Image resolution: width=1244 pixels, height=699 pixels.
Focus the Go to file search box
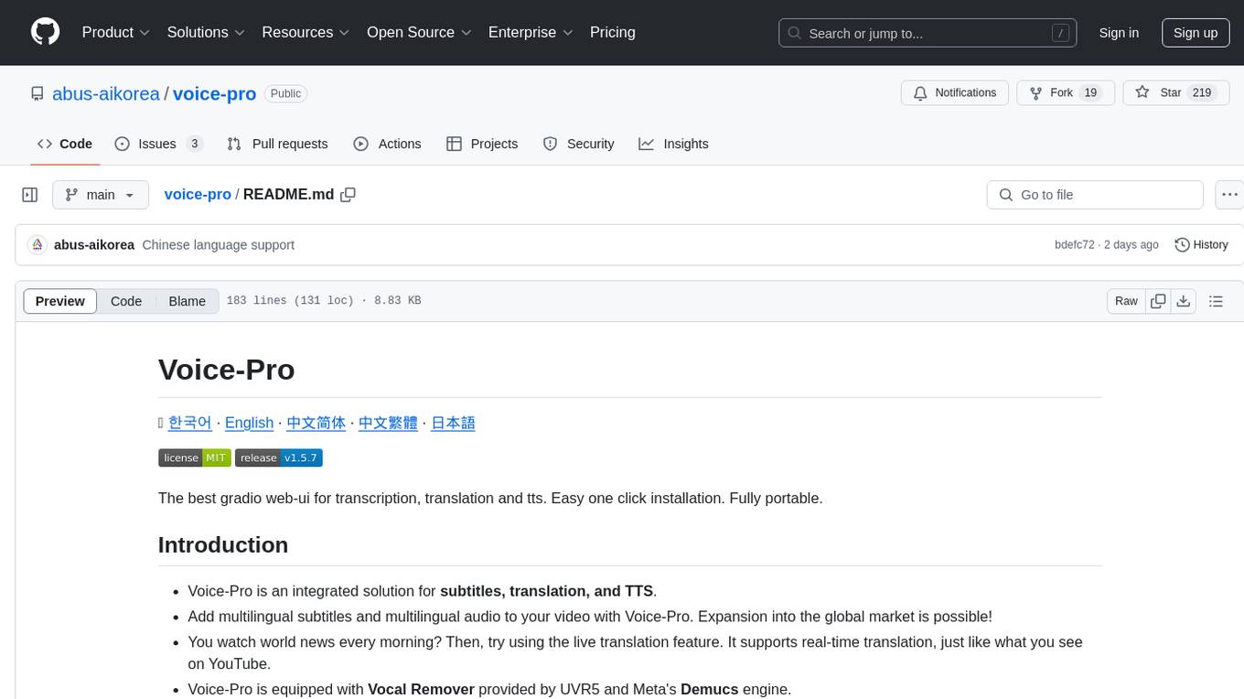pyautogui.click(x=1095, y=195)
